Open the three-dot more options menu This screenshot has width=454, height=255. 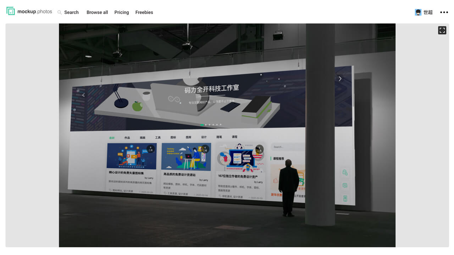click(444, 12)
